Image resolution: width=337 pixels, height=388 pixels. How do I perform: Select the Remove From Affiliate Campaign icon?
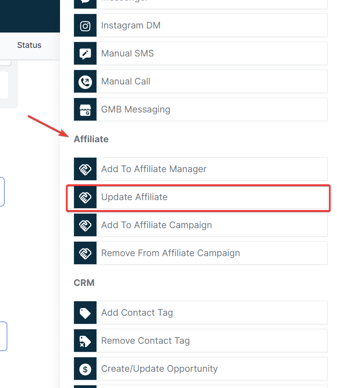coord(85,253)
